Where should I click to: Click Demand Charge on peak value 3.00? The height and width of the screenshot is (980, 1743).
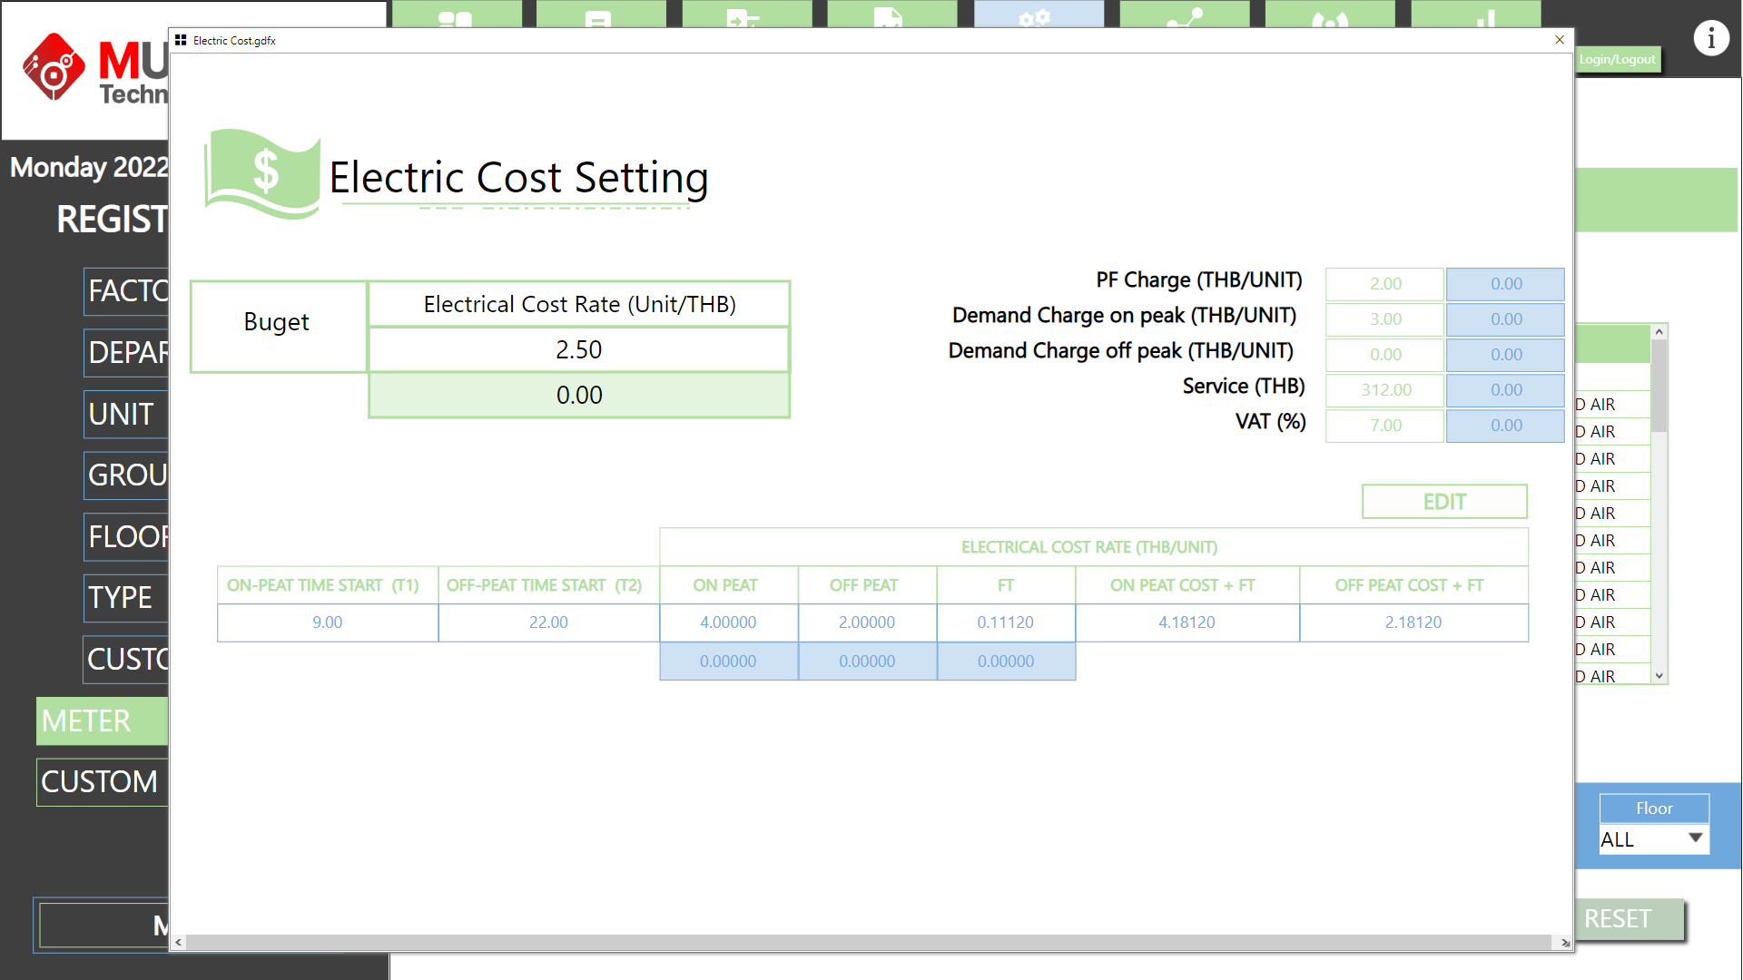[x=1384, y=319]
